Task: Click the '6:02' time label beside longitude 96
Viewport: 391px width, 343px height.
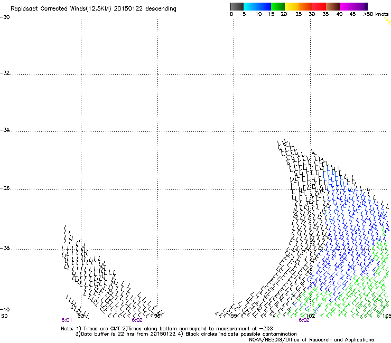Action: [137, 320]
